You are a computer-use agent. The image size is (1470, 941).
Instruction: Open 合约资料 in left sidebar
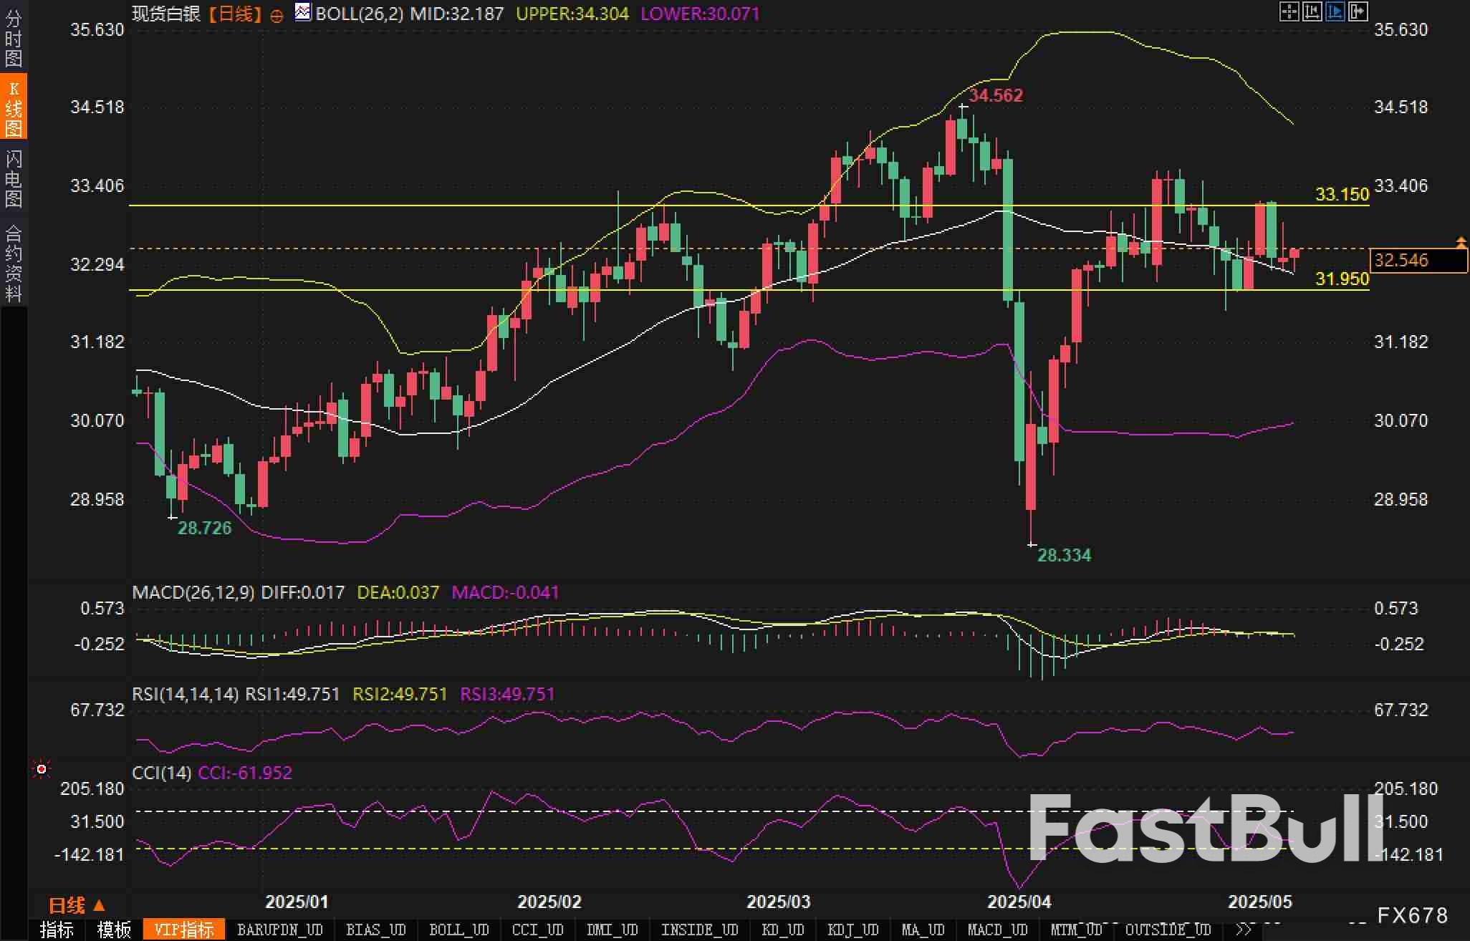pos(14,263)
